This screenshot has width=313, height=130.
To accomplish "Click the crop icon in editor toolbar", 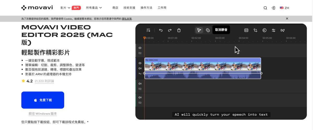I will pos(255,30).
